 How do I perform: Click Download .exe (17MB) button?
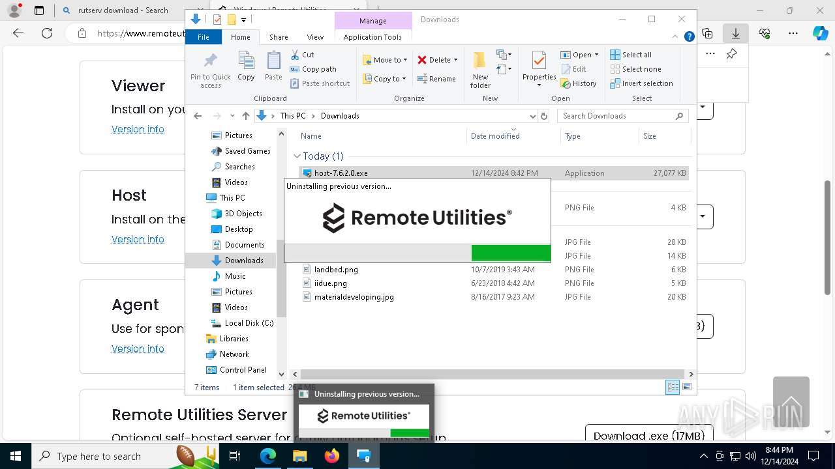[649, 435]
